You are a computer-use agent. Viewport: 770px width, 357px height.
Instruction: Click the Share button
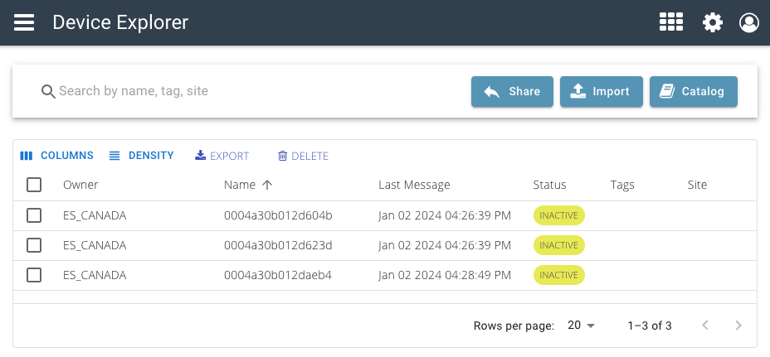coord(512,92)
